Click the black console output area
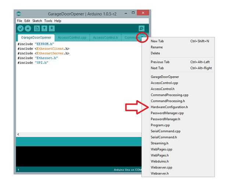Screen dimensions: 228x188 79,156
